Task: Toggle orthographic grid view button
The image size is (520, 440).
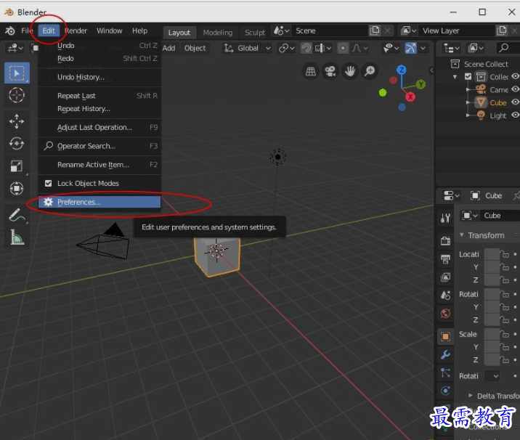Action: pos(311,71)
